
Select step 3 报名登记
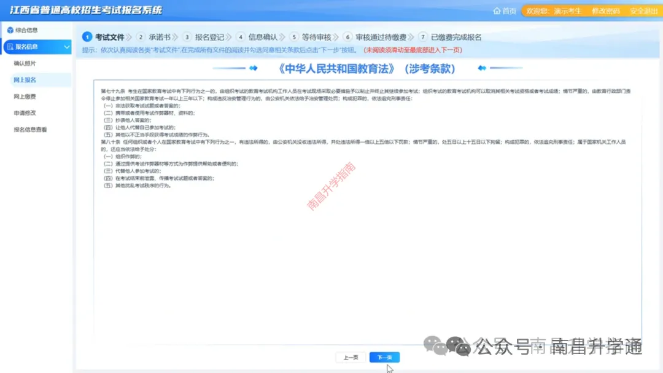click(209, 37)
